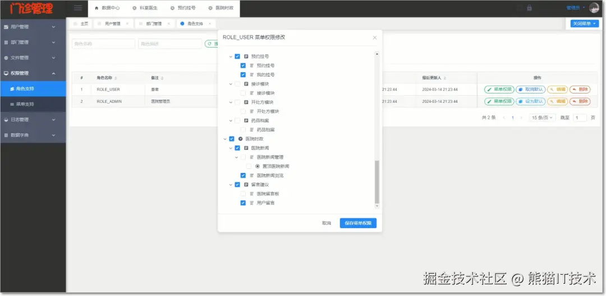Open the 主页 page tab
Screen dimensions: 606x296
(x=81, y=24)
